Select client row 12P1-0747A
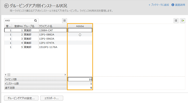This screenshot has height=103, width=188. [x=35, y=43]
